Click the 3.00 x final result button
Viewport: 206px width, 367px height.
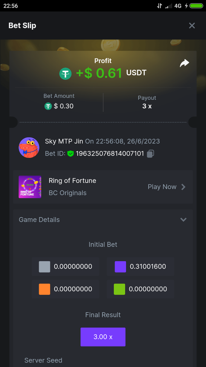click(103, 337)
